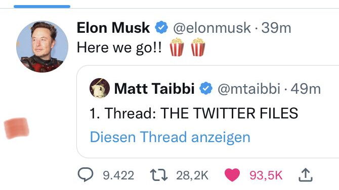Image resolution: width=339 pixels, height=190 pixels.
Task: Click the first popcorn emoji
Action: coord(177,47)
